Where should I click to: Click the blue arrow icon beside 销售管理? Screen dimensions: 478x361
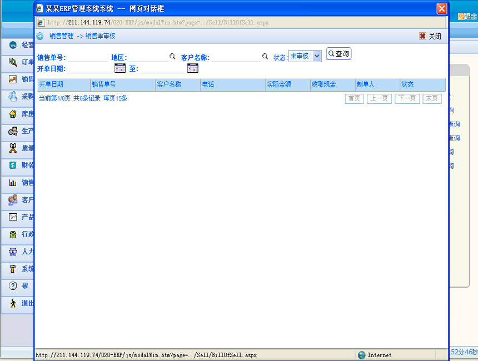(x=40, y=36)
